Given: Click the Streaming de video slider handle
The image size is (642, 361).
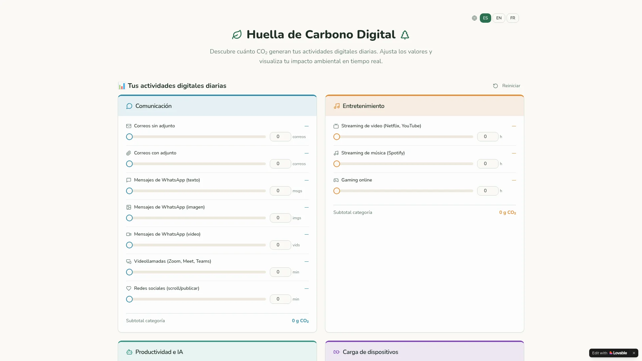Looking at the screenshot, I should click(337, 137).
